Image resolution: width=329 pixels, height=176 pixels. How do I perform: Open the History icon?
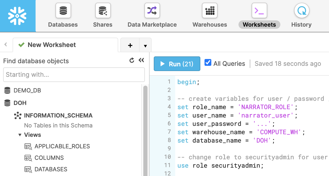(302, 11)
